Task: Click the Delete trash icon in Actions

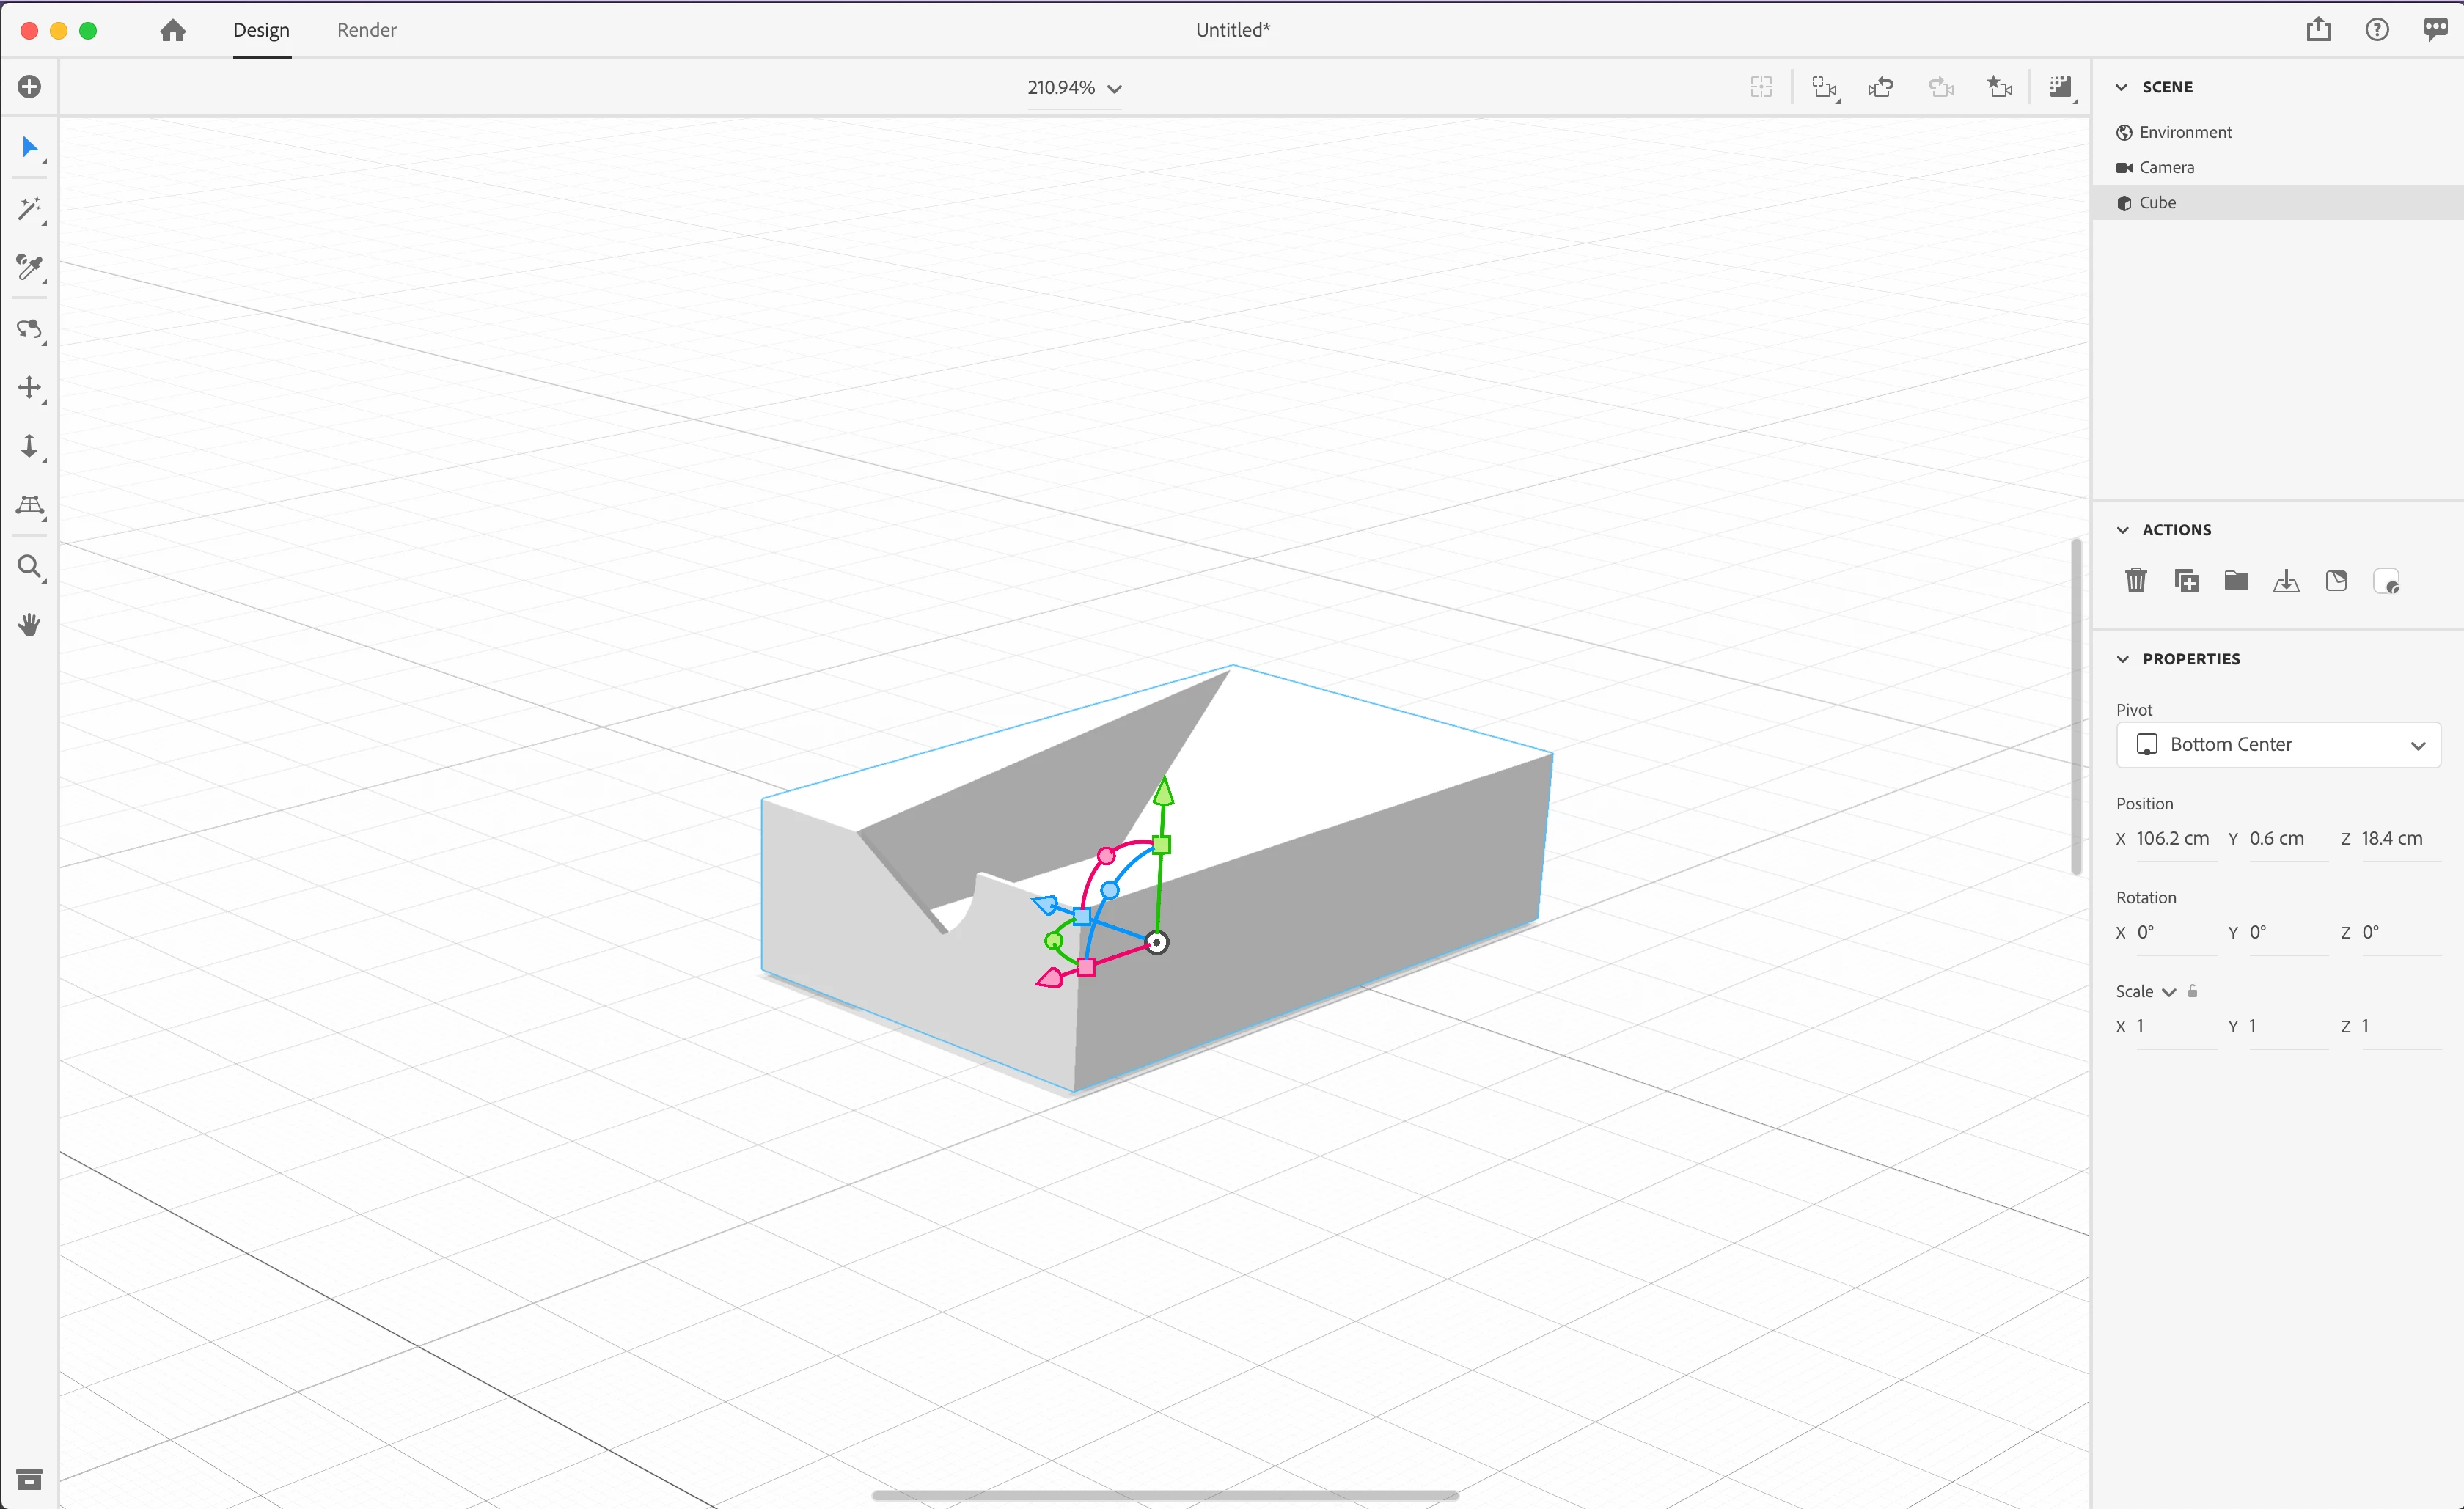Action: pyautogui.click(x=2135, y=581)
